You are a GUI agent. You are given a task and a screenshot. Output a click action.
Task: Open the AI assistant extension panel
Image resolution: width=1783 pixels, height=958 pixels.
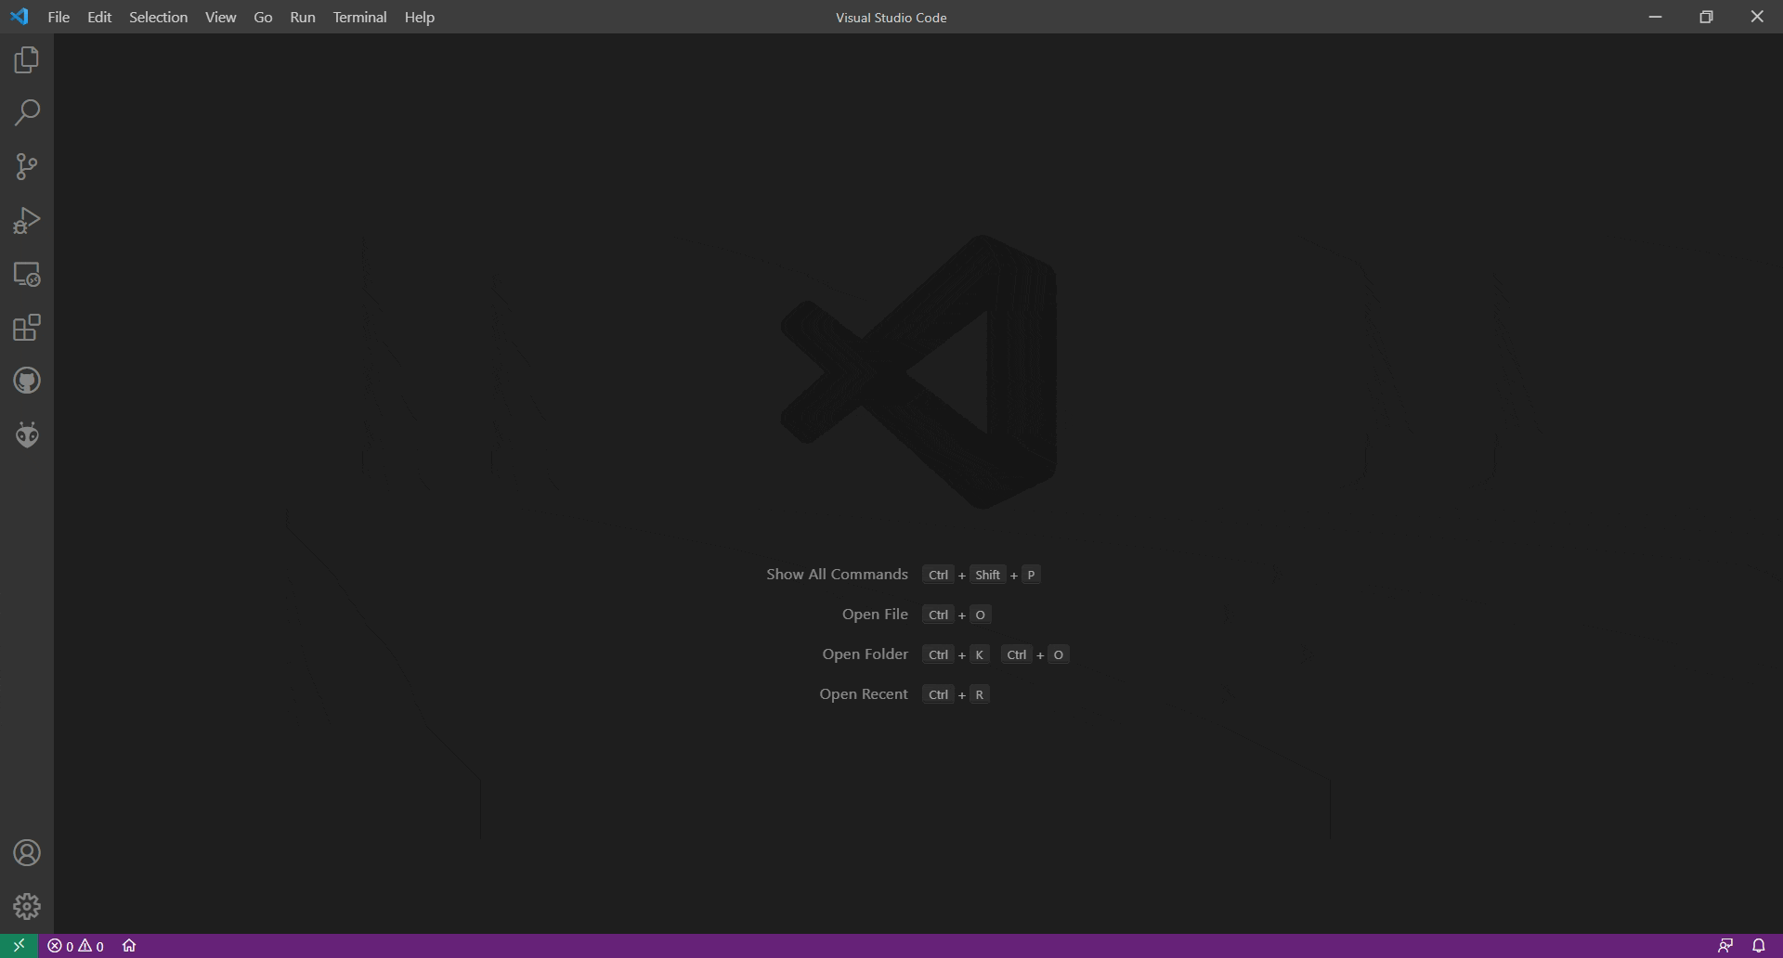(x=27, y=434)
